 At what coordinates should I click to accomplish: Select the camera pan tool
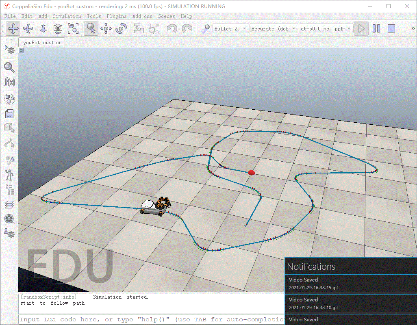(x=13, y=28)
